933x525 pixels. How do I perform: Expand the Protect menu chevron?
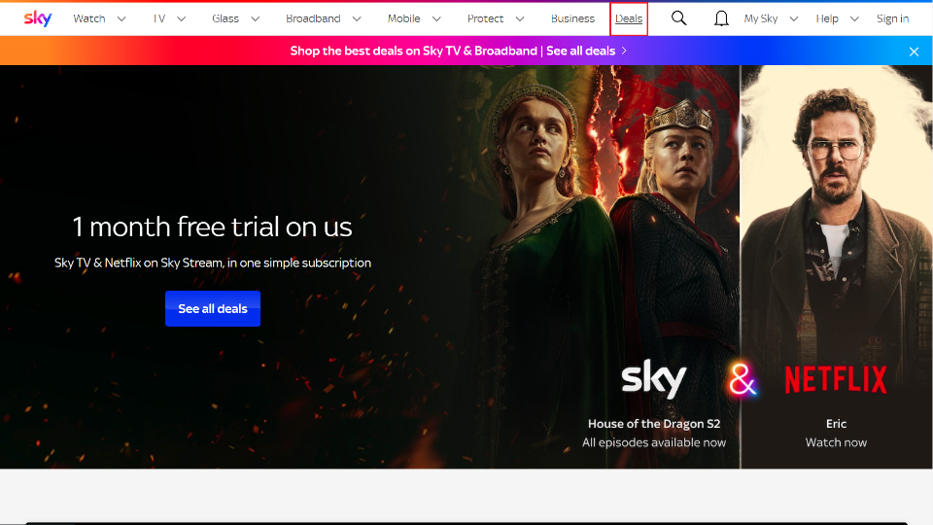tap(519, 19)
